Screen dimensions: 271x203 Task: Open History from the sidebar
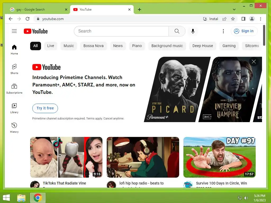point(14,128)
